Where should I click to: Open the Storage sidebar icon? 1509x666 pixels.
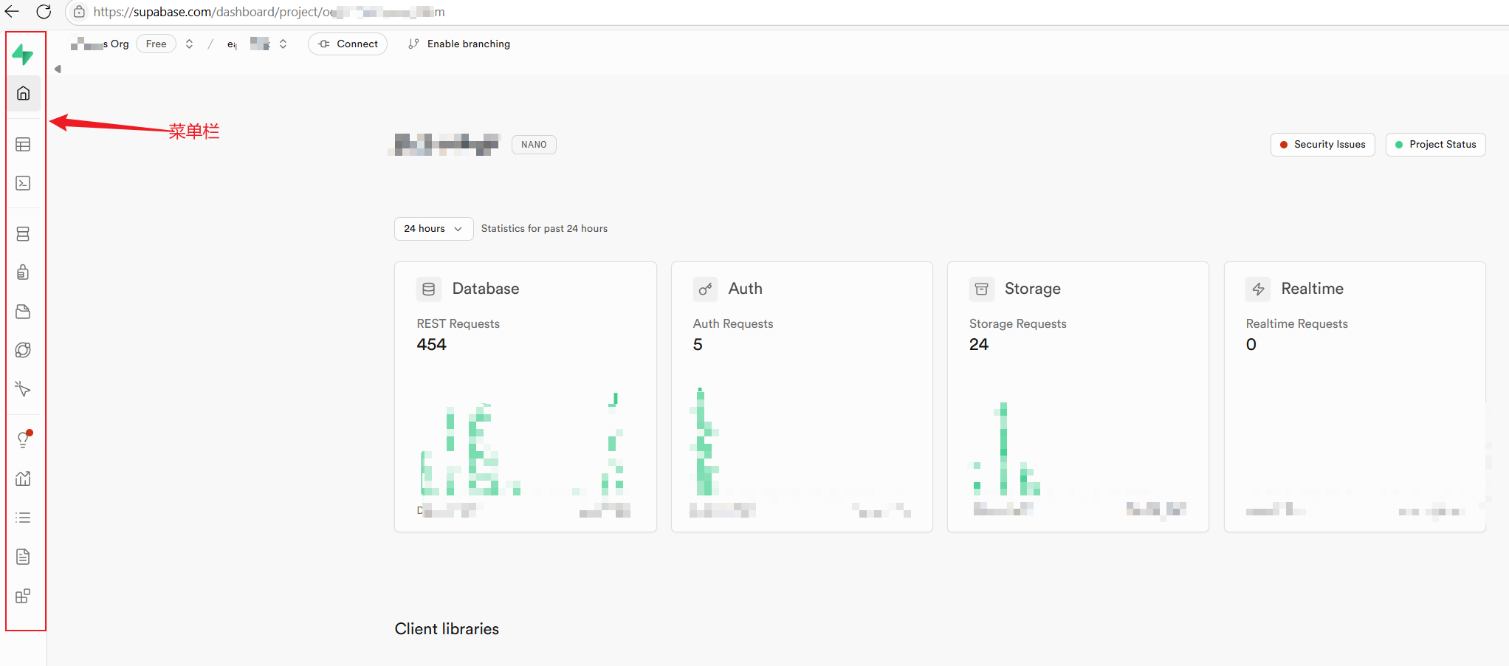pos(23,312)
